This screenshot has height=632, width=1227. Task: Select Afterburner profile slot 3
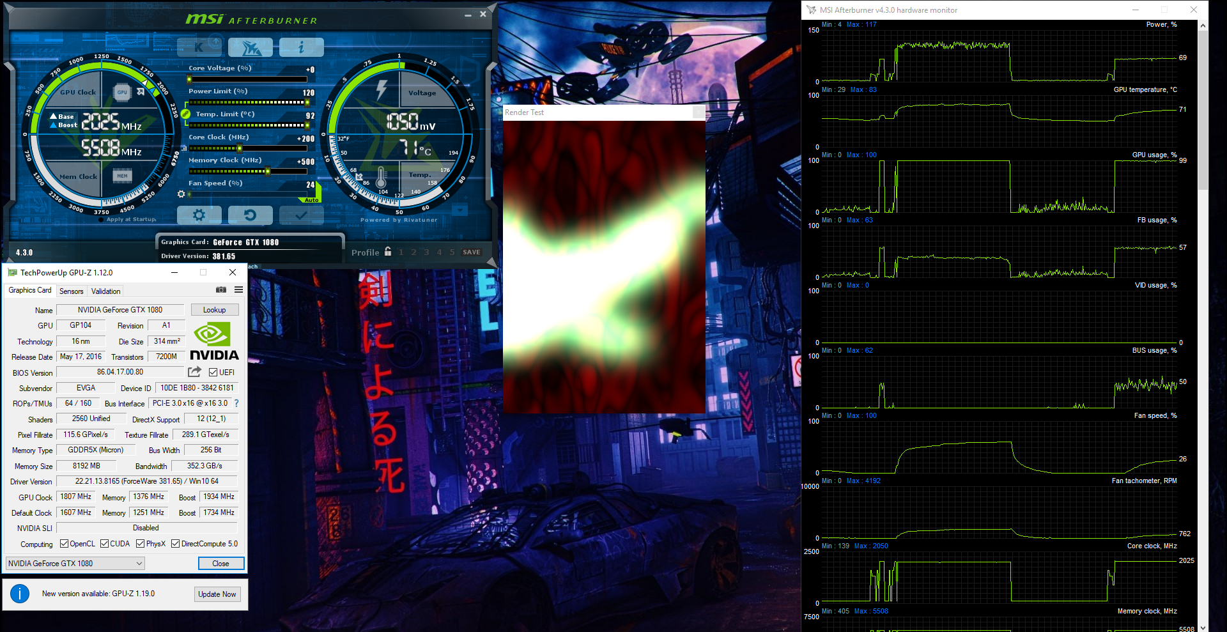427,252
